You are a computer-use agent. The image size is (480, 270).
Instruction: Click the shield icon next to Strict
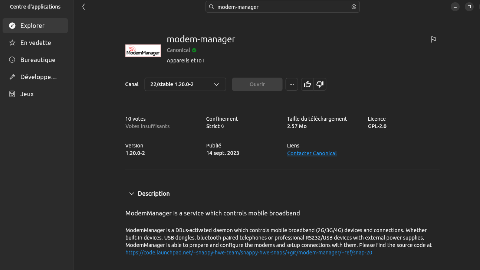(x=223, y=126)
